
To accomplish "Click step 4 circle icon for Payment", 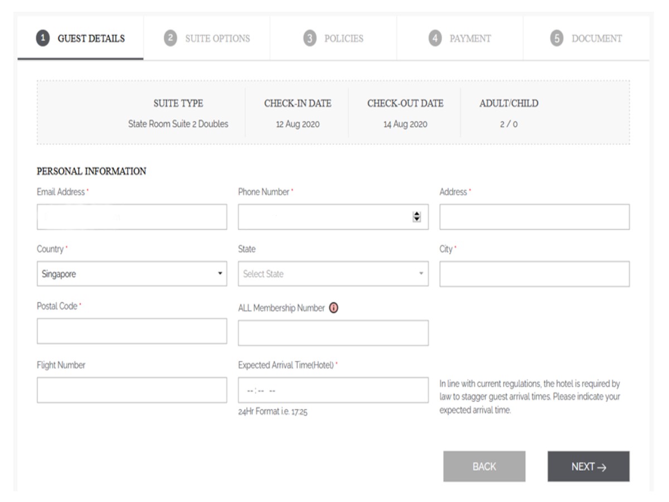I will coord(435,38).
